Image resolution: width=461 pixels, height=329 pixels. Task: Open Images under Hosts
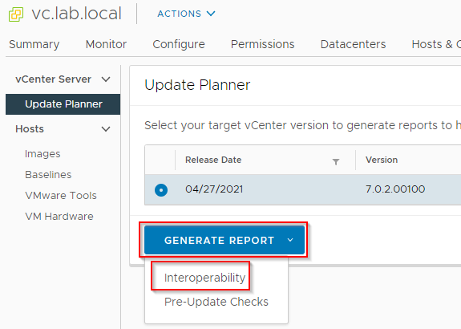tap(42, 154)
